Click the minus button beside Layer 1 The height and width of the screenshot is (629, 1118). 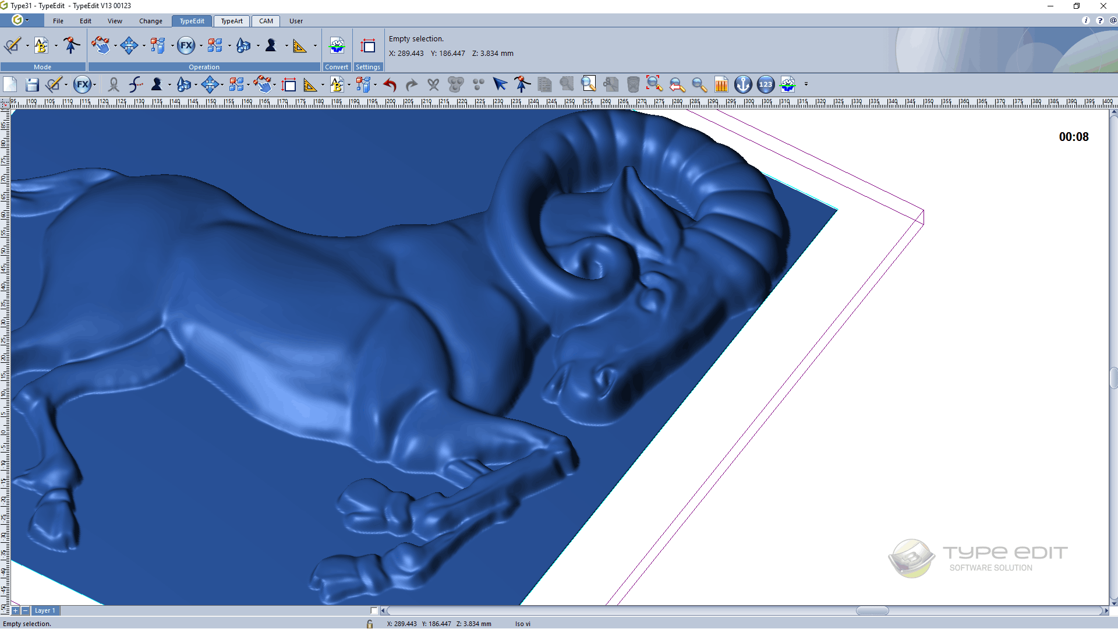click(x=25, y=611)
